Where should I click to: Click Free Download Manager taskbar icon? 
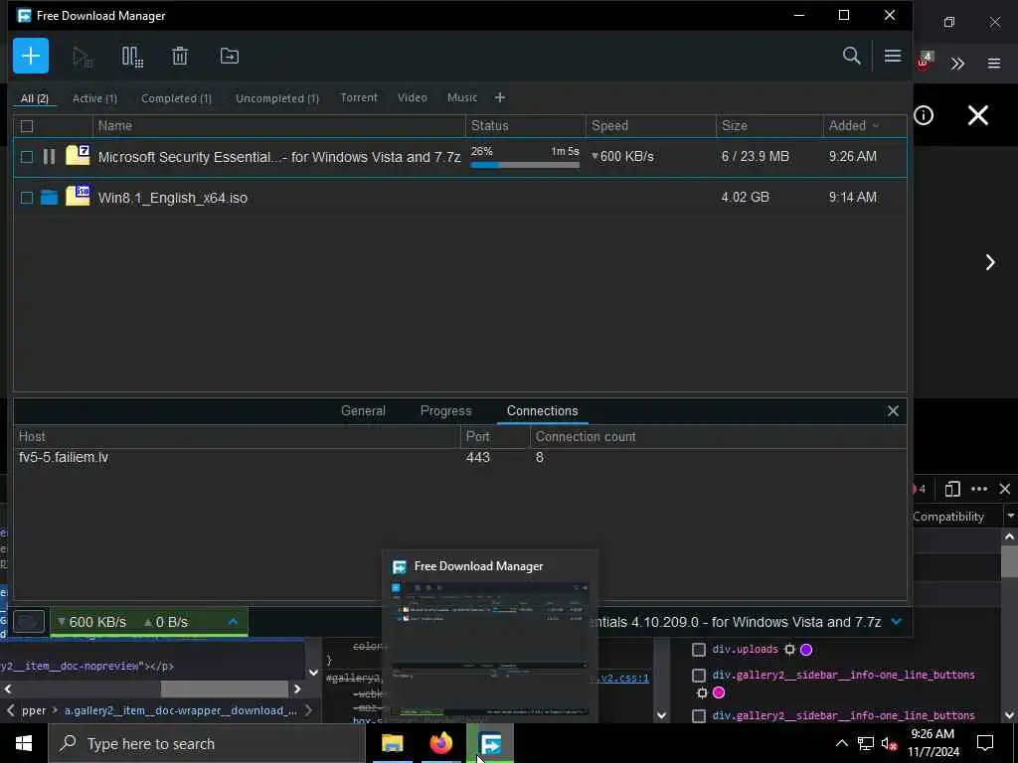point(490,743)
